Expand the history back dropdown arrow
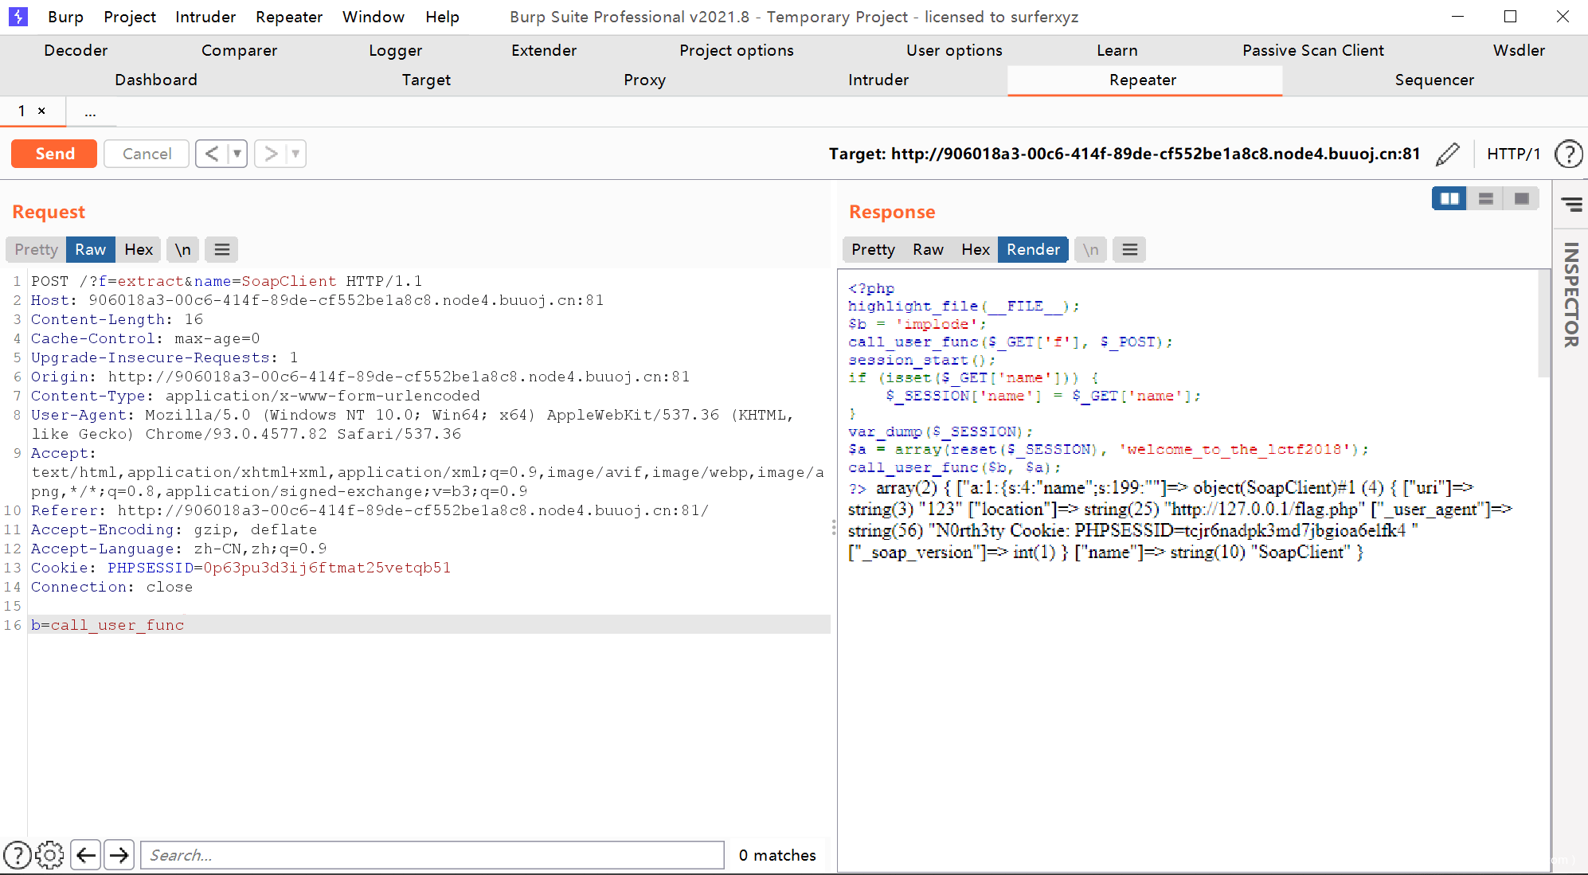The height and width of the screenshot is (875, 1588). [237, 154]
